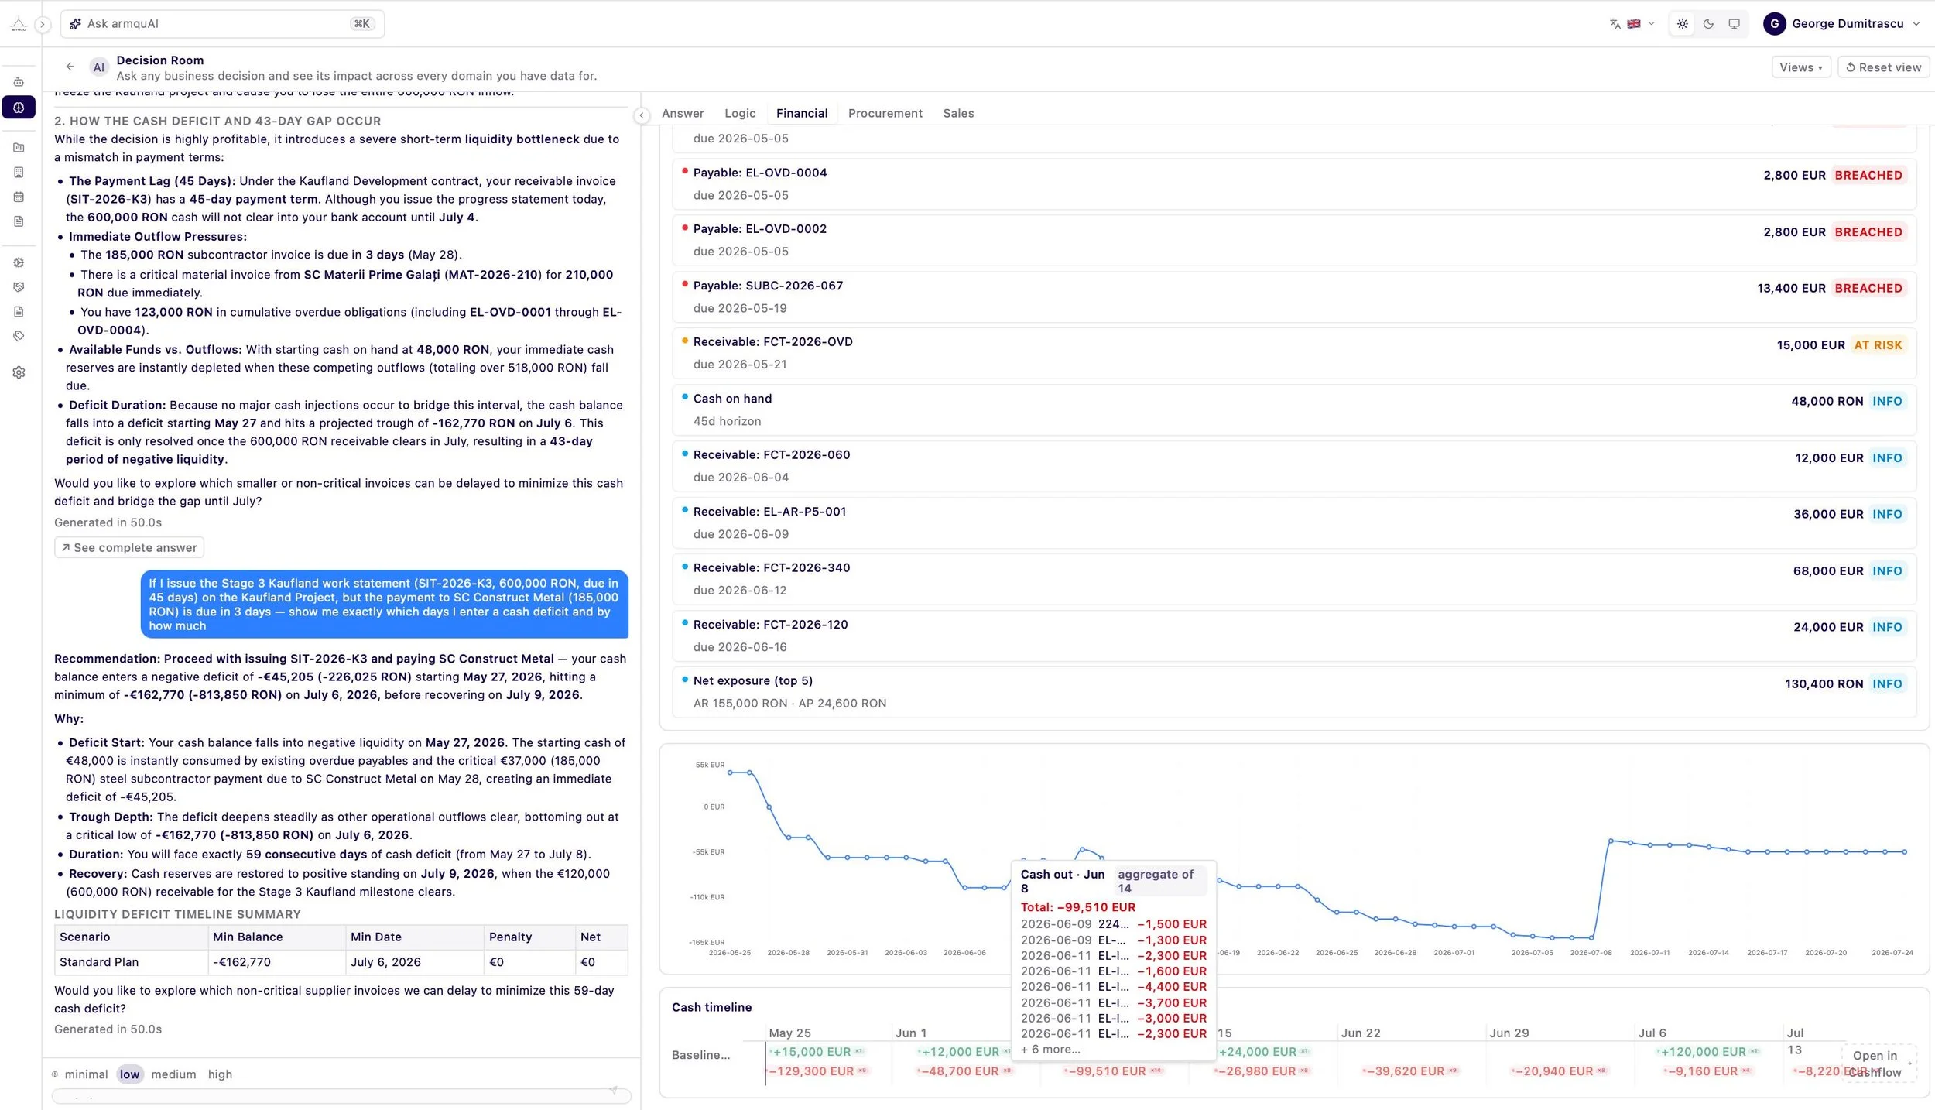Click the −129,300 EUR outflow under May 25

[x=817, y=1071]
